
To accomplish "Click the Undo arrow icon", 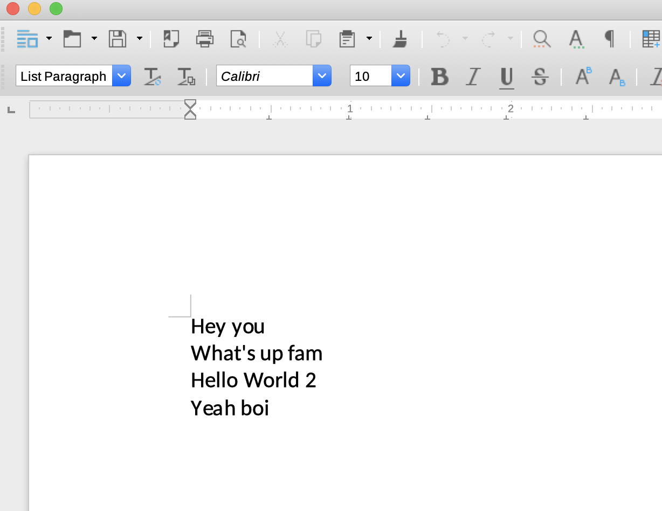I will pos(443,39).
